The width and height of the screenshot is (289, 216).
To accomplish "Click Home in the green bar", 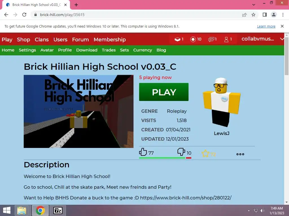I will click(8, 50).
